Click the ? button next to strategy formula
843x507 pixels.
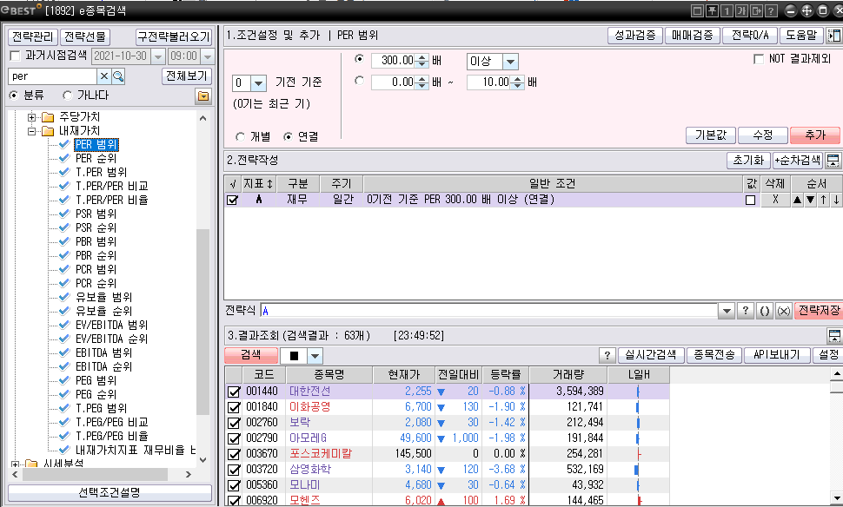[745, 311]
